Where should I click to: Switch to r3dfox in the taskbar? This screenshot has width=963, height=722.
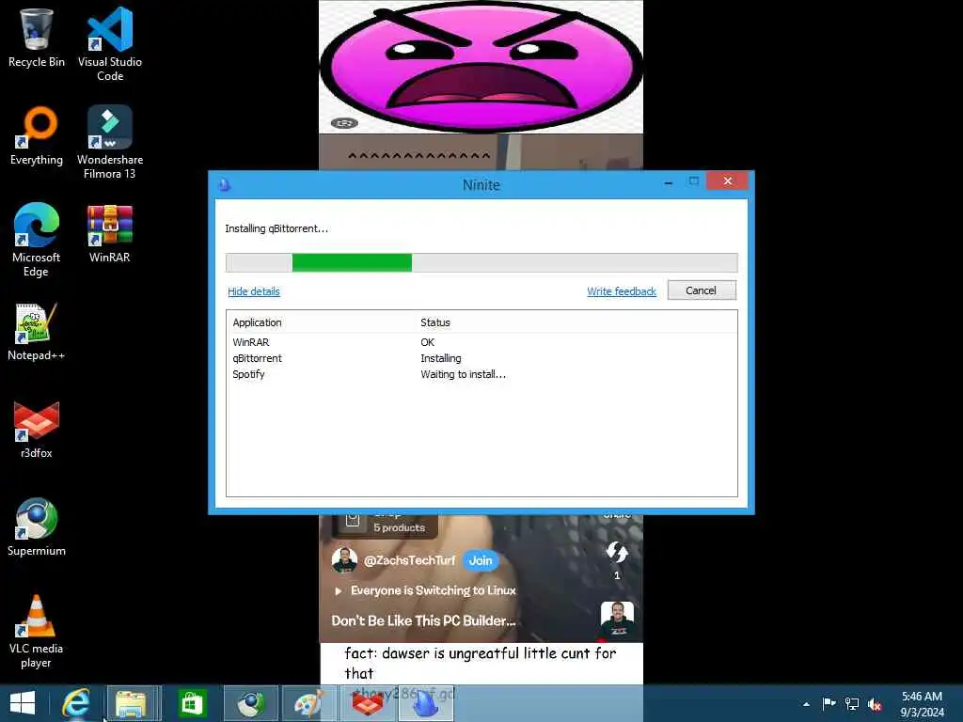[x=368, y=703]
